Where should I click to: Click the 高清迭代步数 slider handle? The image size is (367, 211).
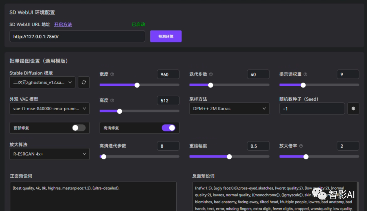point(104,157)
